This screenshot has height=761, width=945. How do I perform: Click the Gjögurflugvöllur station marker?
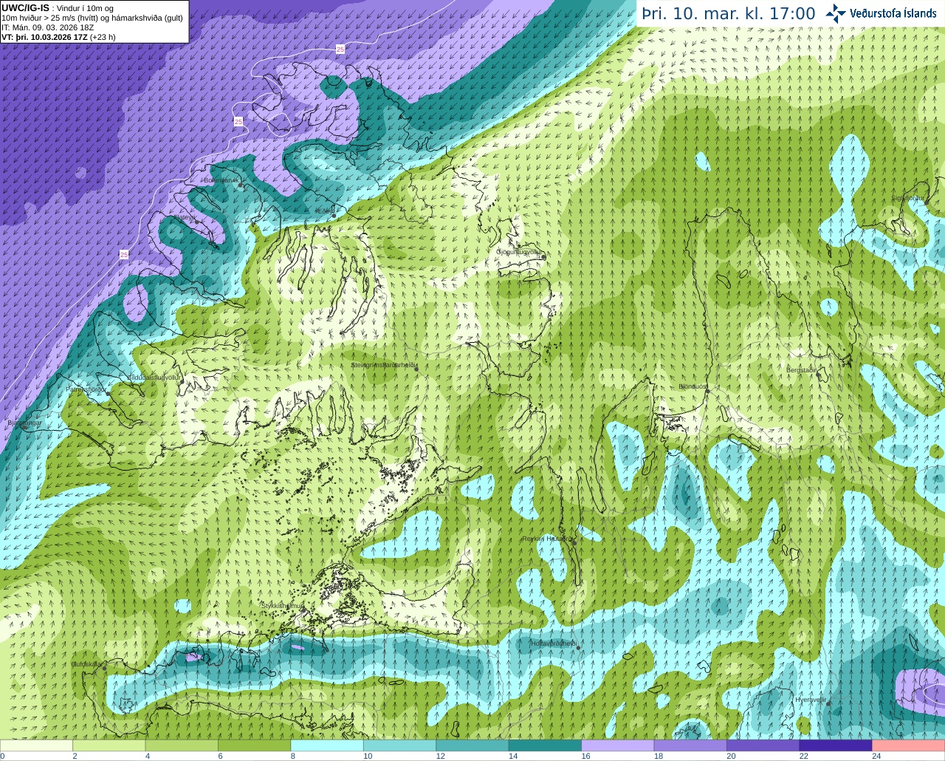(x=542, y=257)
